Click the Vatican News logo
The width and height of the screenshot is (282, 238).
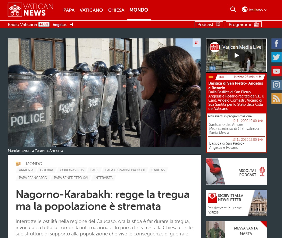pyautogui.click(x=31, y=10)
